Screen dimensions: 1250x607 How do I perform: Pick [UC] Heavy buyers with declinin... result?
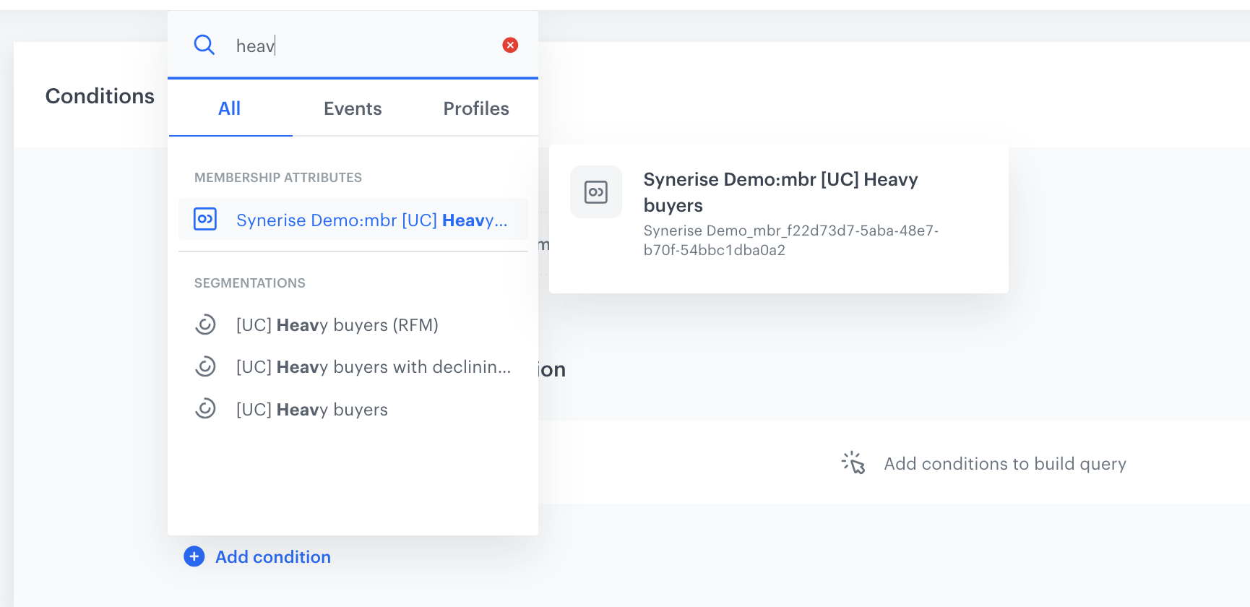[x=373, y=367]
